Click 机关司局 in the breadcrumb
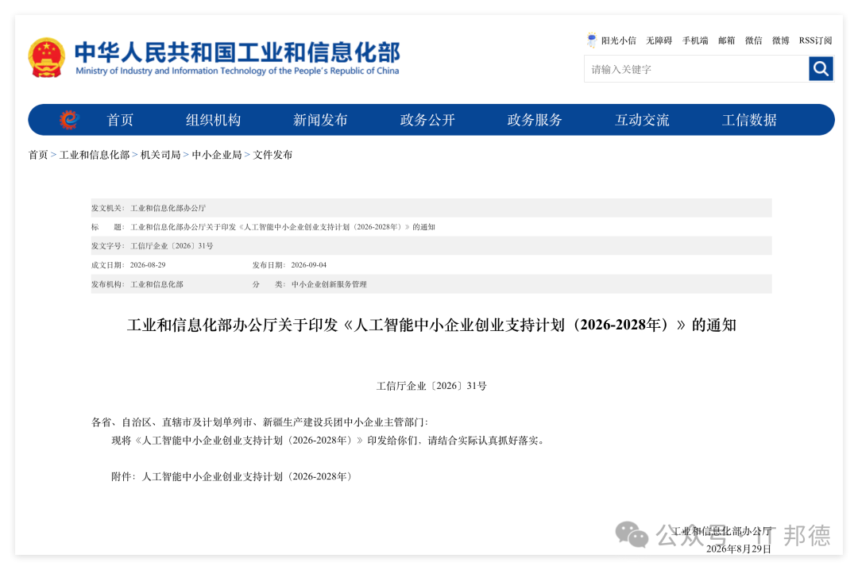 (160, 155)
